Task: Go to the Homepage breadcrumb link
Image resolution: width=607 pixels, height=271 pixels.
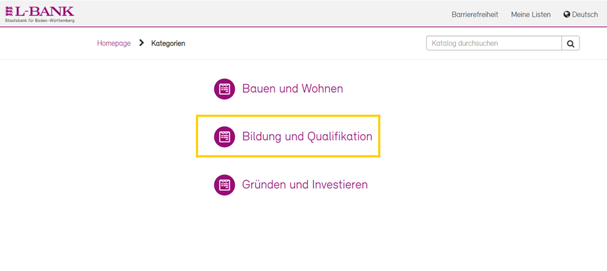Action: click(x=114, y=43)
